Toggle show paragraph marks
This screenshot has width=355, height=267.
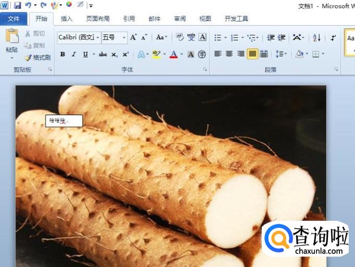(x=333, y=37)
